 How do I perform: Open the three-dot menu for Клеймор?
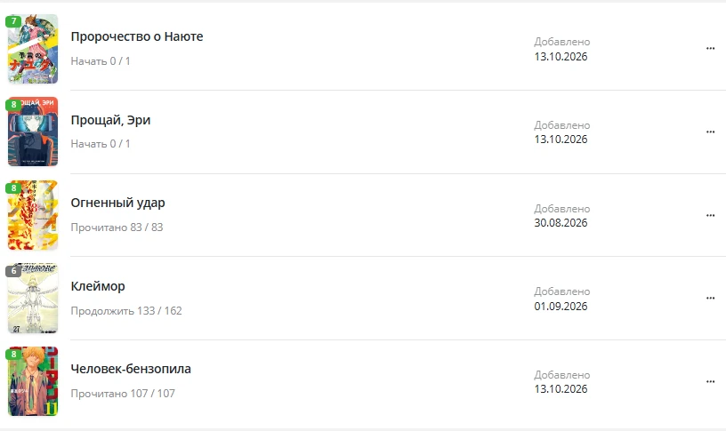(710, 299)
